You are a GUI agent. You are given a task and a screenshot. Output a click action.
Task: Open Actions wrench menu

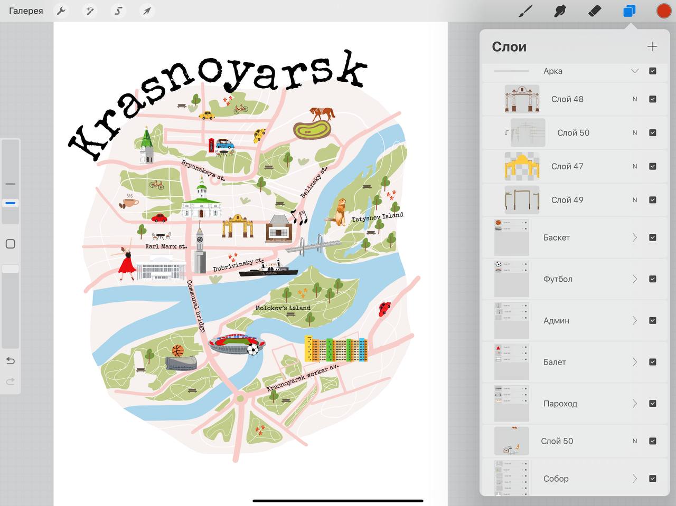(x=61, y=11)
